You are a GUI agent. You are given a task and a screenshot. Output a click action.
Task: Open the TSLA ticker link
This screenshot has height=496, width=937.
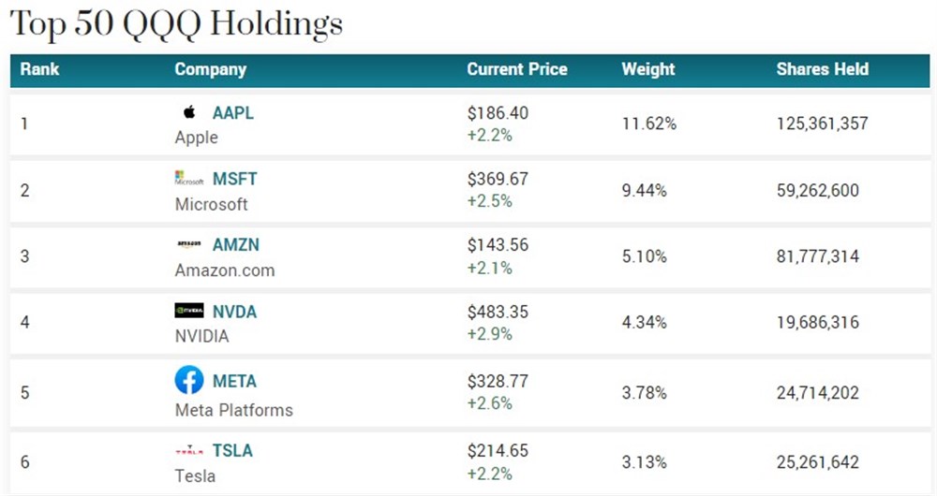pyautogui.click(x=232, y=450)
